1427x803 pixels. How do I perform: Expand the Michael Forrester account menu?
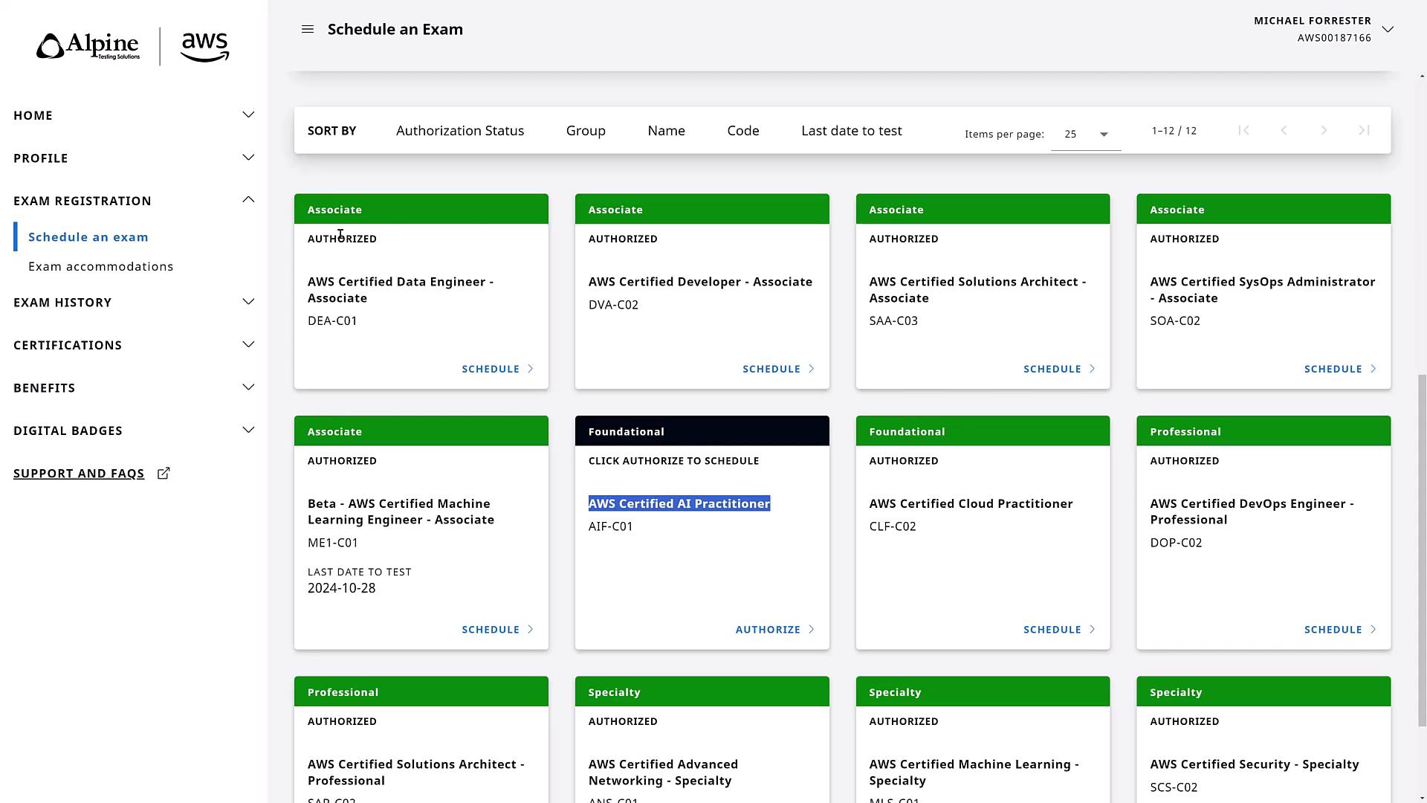click(1388, 30)
